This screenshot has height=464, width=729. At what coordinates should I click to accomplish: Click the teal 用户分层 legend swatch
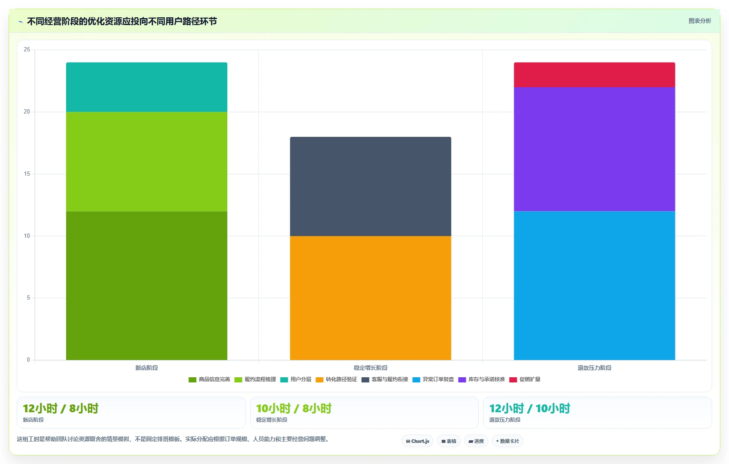284,380
